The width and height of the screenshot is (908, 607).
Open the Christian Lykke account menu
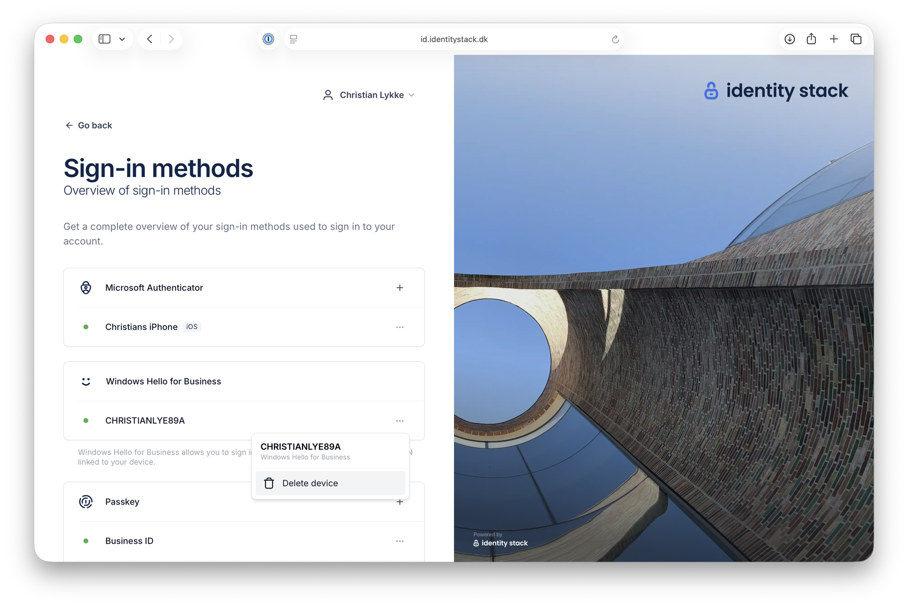tap(369, 95)
